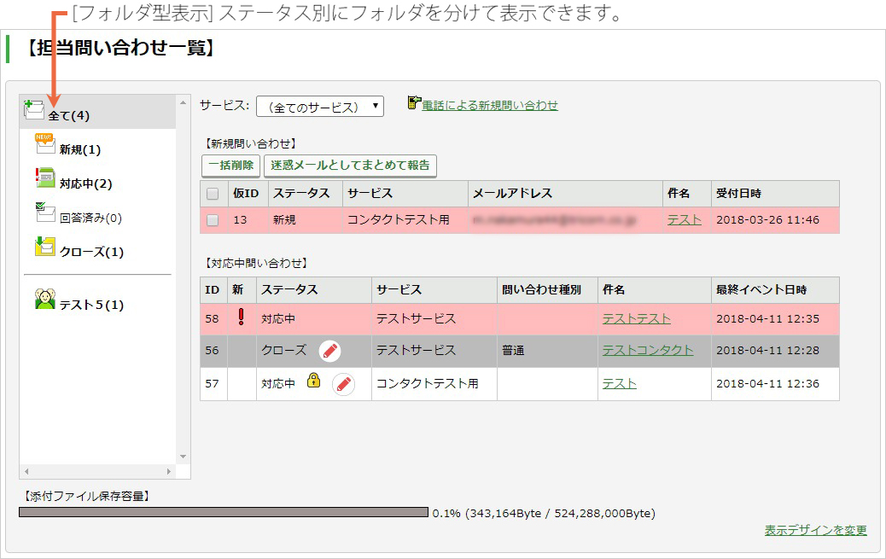Select the テスト5(1) label
This screenshot has height=559, width=886.
(91, 305)
